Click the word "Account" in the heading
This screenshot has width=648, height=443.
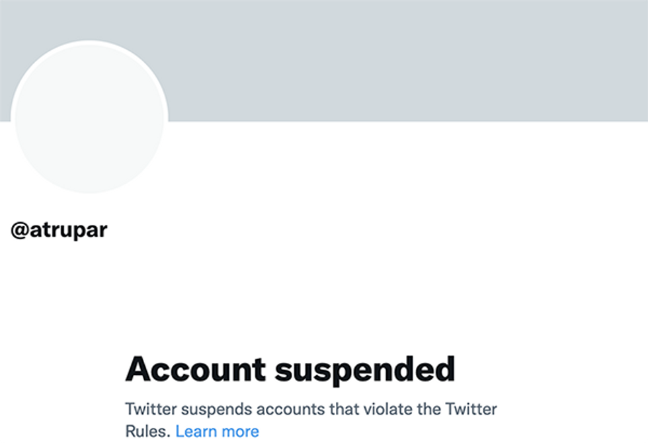(x=194, y=369)
